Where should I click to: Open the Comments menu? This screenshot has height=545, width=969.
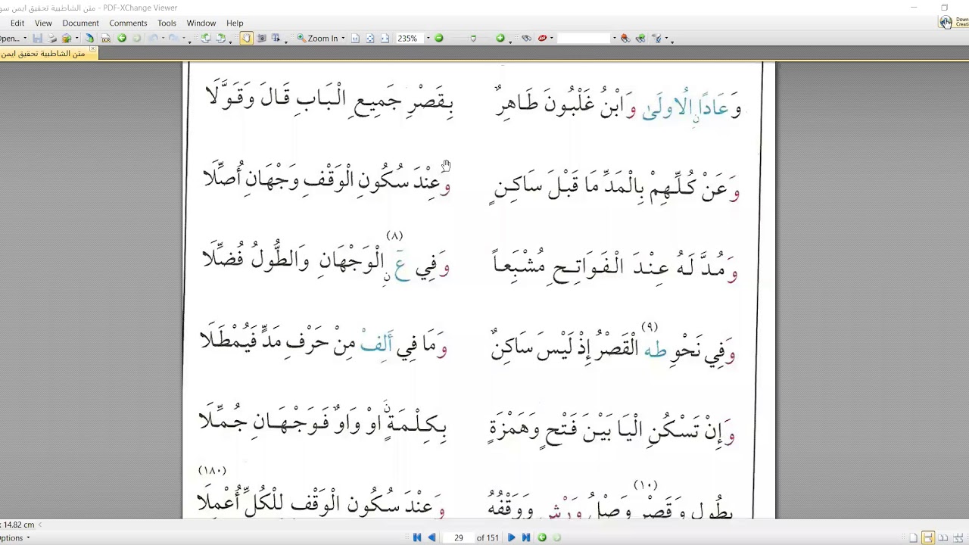point(128,23)
